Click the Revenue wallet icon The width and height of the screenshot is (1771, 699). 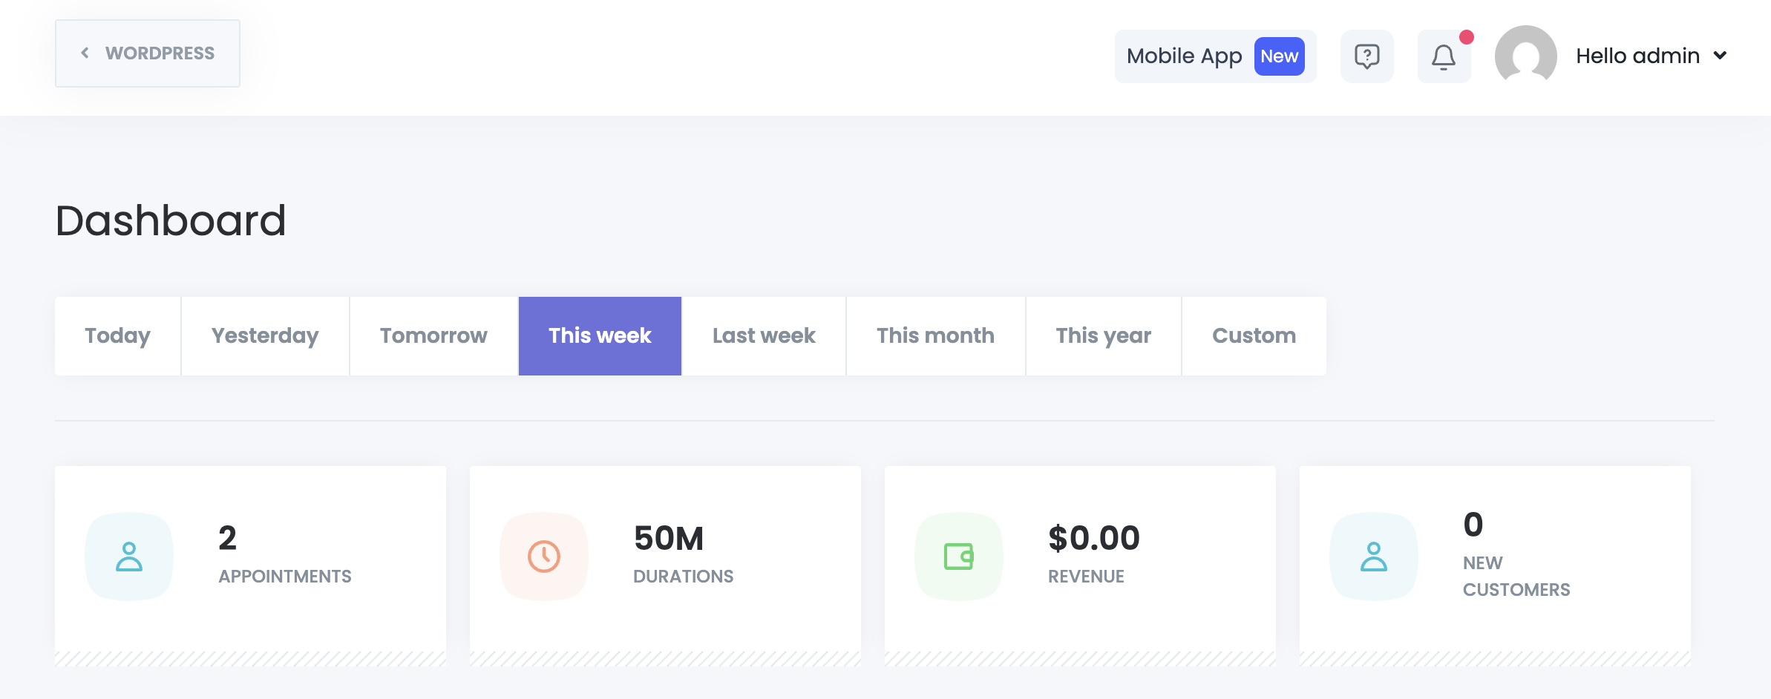[x=958, y=556]
